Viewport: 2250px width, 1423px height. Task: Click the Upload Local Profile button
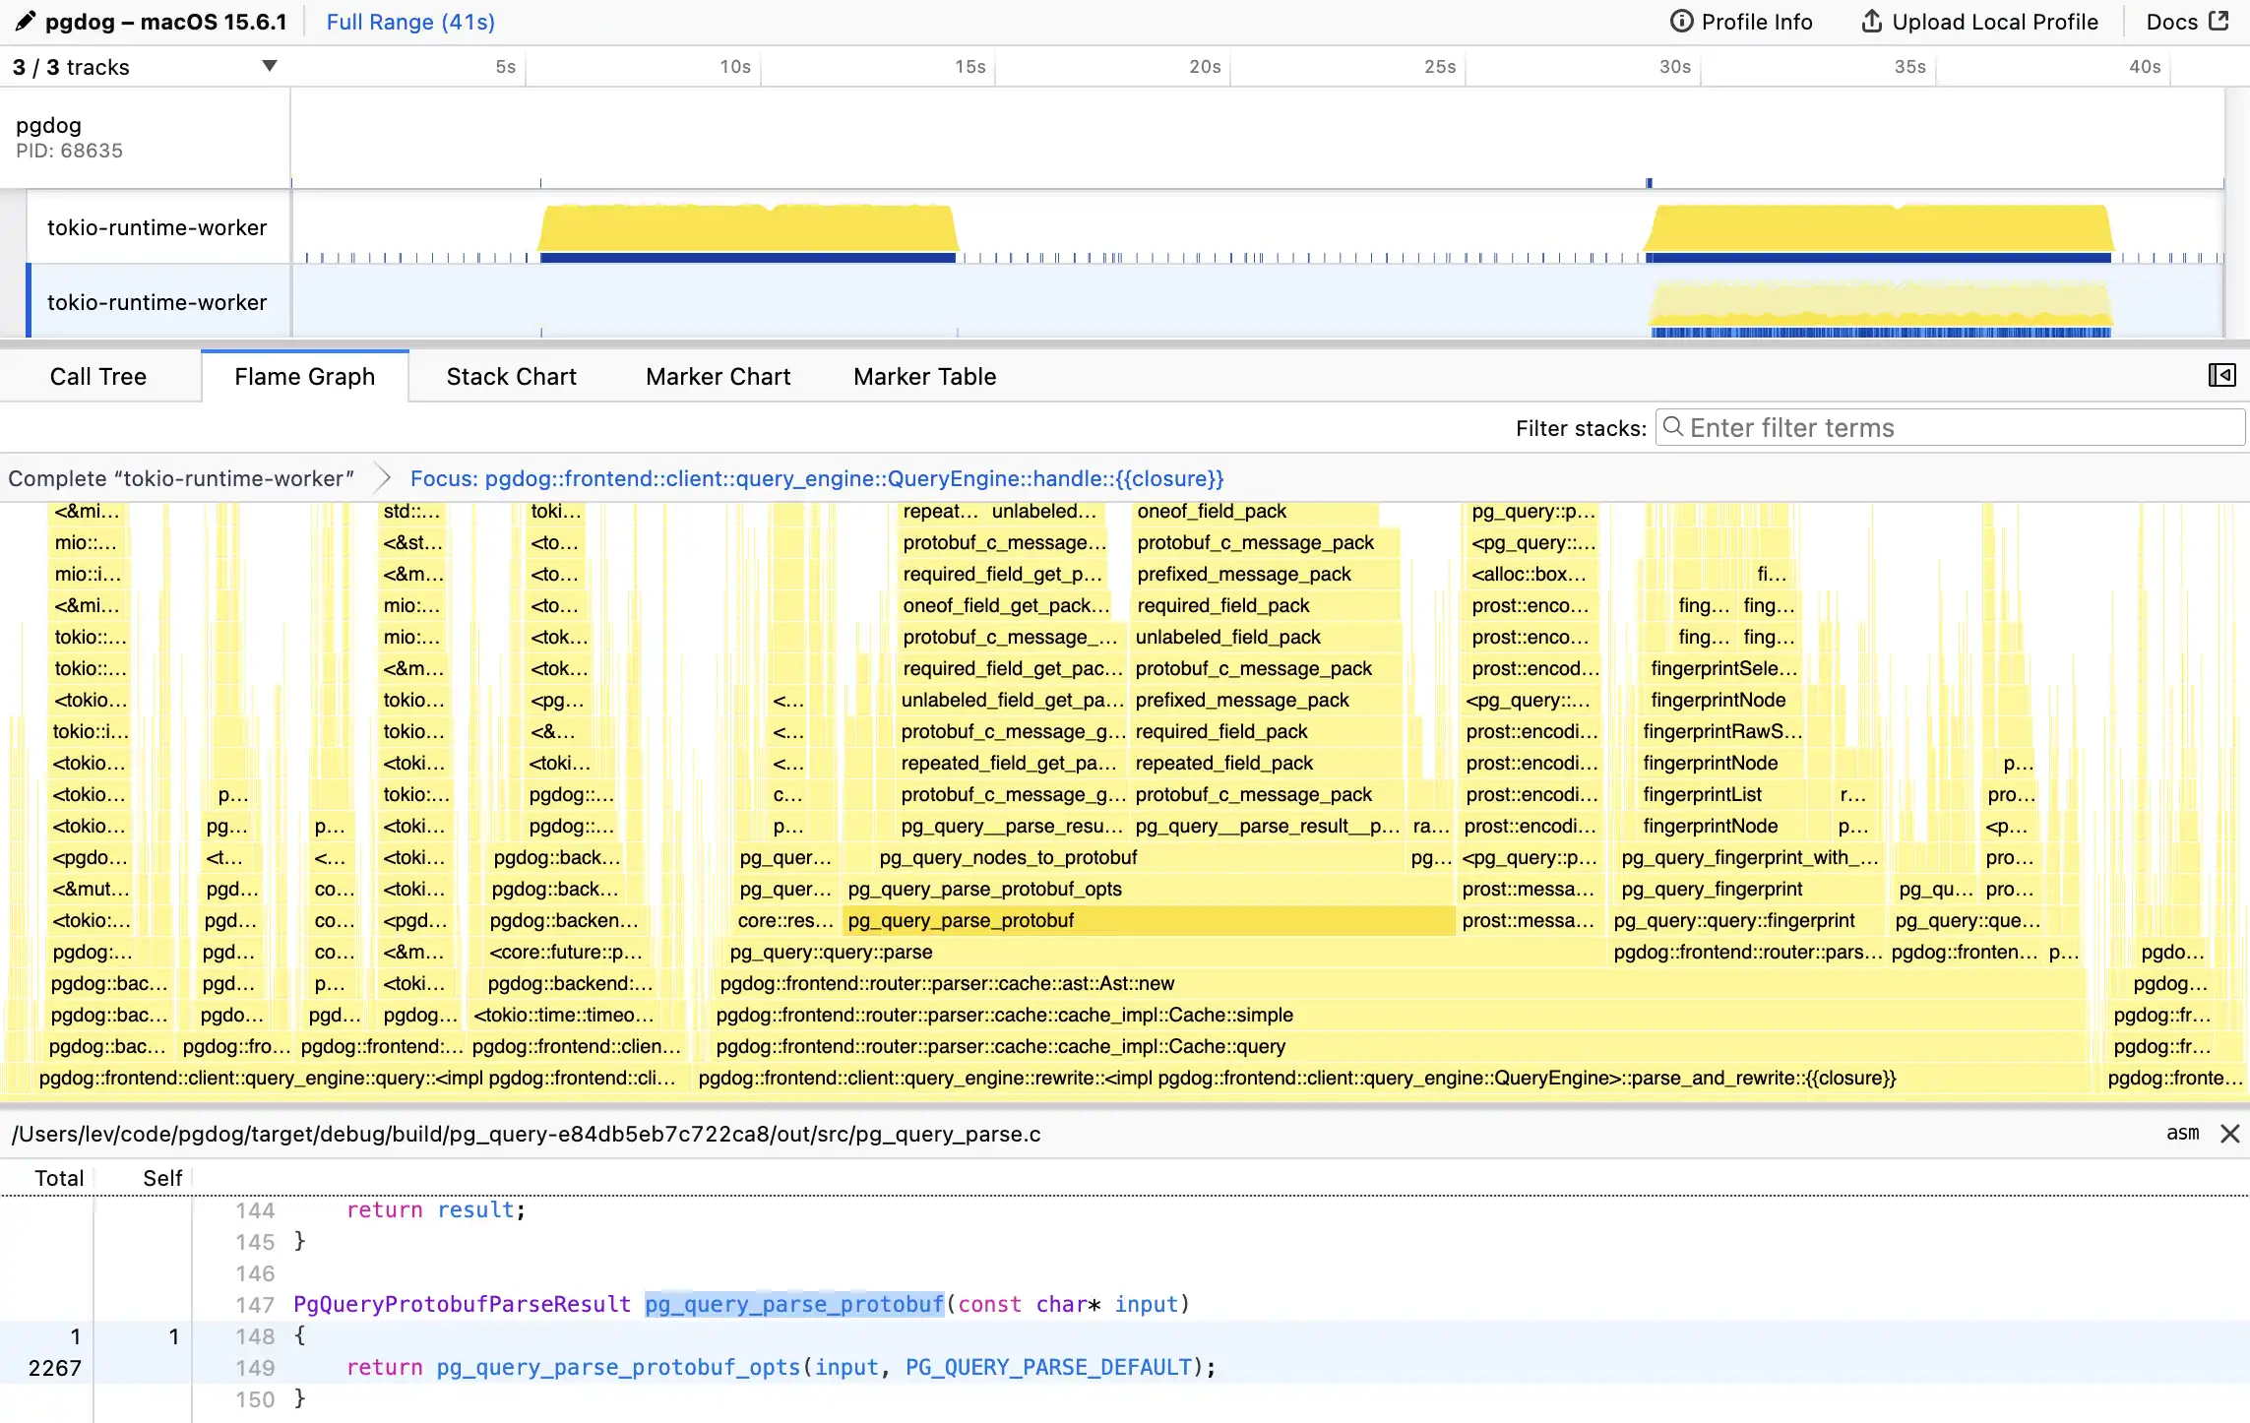pos(1980,22)
